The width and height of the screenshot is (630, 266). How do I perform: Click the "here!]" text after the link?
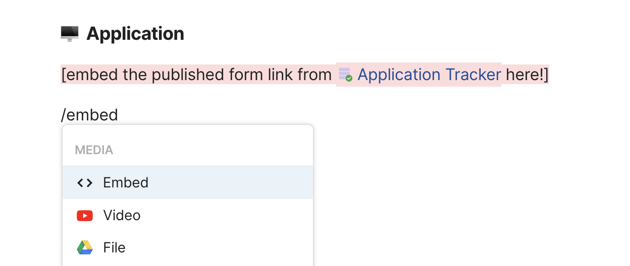click(x=527, y=75)
